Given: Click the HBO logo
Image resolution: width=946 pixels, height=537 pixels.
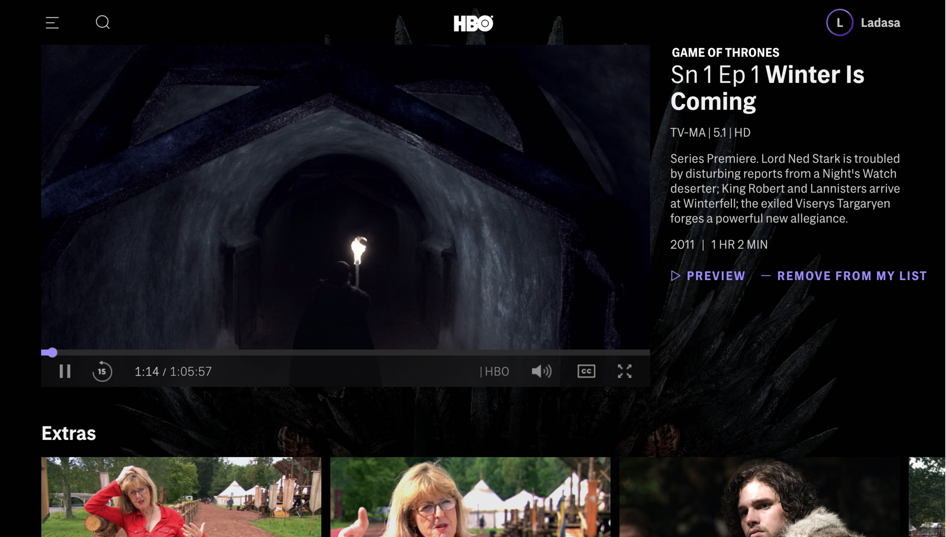Looking at the screenshot, I should tap(473, 23).
